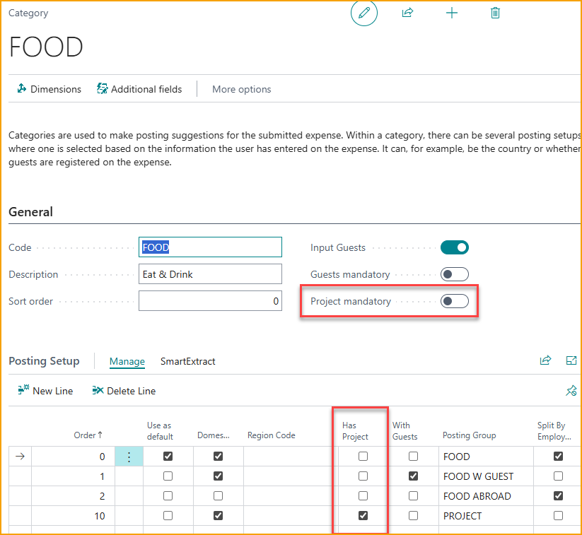Image resolution: width=582 pixels, height=535 pixels.
Task: Click the pencil edit icon
Action: pyautogui.click(x=364, y=13)
